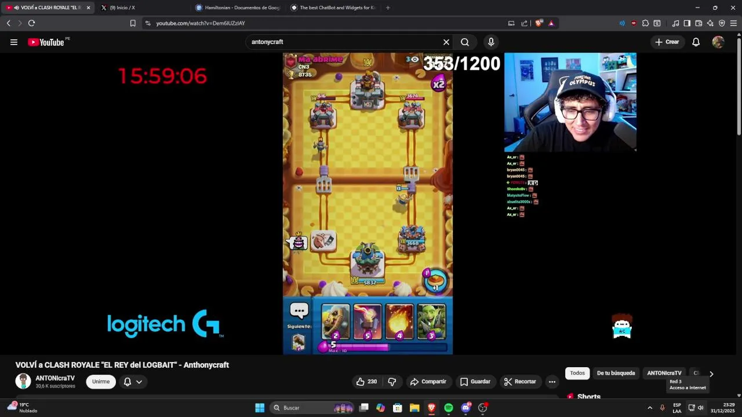Screen dimensions: 742x417
Task: Open OBS Studio from the taskbar
Action: click(x=482, y=408)
